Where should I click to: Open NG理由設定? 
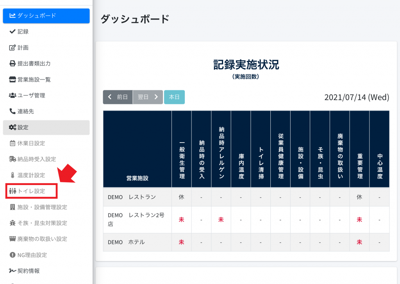46,255
